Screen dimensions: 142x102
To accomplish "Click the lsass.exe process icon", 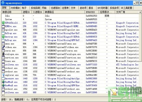I will tap(3, 61).
